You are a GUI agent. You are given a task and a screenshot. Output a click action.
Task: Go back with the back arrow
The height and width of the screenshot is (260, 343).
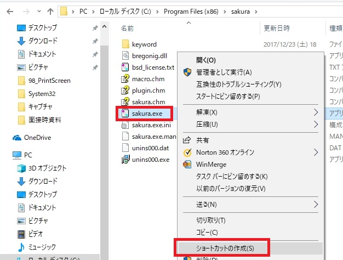[10, 12]
